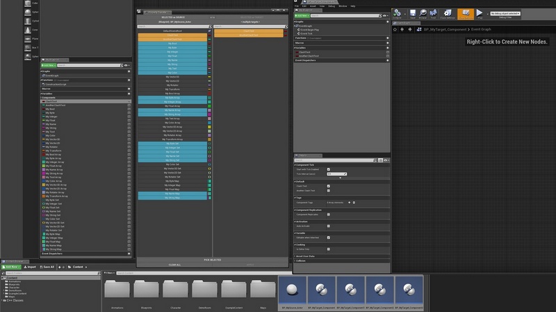Click the Compile blueprint toolbar icon
Viewport: 556px width, 312px height.
click(x=396, y=13)
